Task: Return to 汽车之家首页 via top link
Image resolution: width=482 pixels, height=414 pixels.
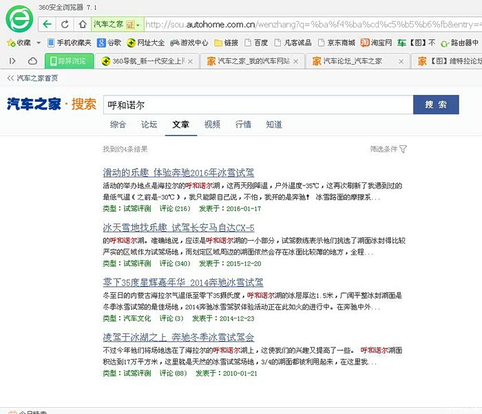Action: tap(33, 78)
